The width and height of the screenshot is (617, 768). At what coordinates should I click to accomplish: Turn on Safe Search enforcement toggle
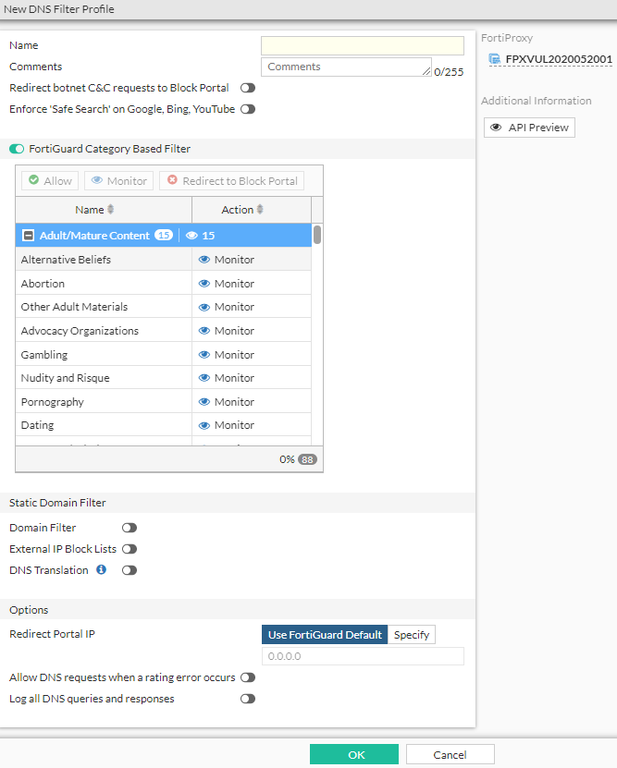247,109
